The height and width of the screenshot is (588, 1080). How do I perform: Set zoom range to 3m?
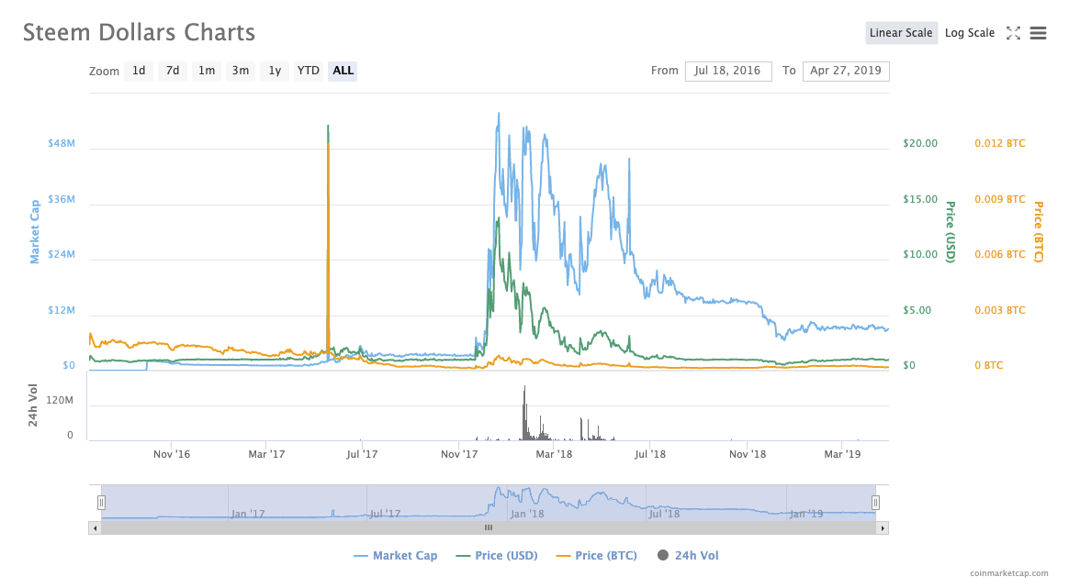point(241,71)
